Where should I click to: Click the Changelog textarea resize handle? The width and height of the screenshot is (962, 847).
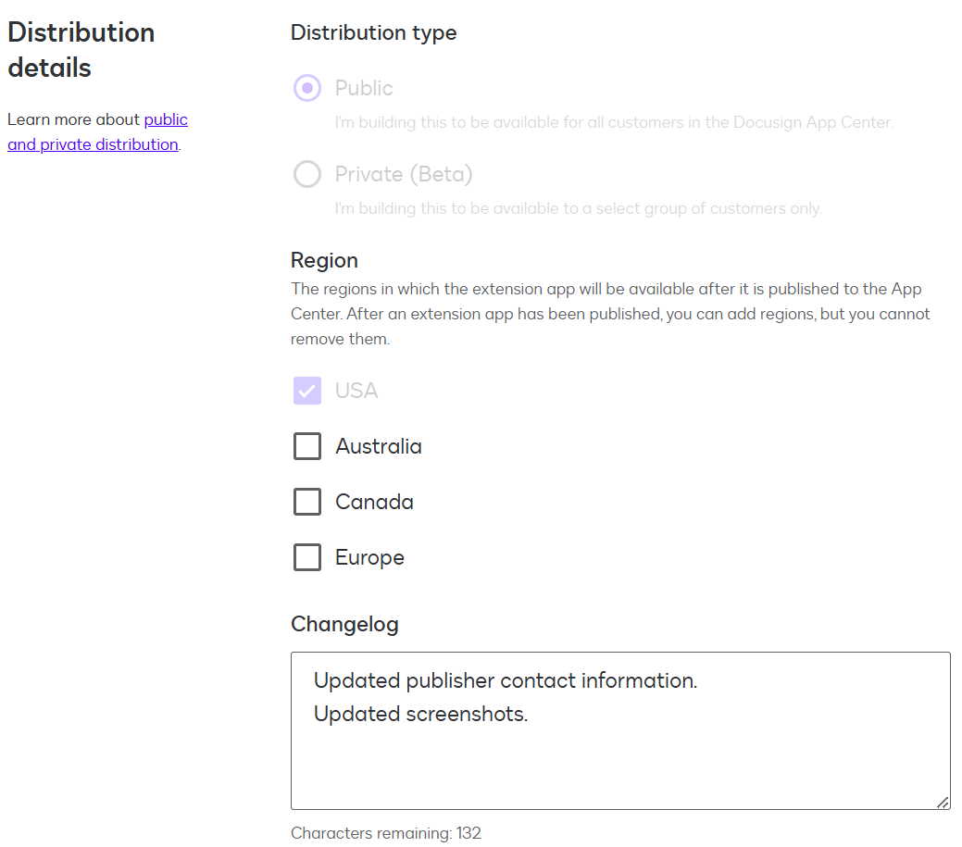coord(943,802)
